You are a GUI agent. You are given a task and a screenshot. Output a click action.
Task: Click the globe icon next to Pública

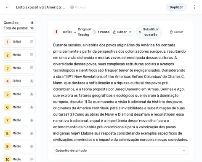pos(72,7)
